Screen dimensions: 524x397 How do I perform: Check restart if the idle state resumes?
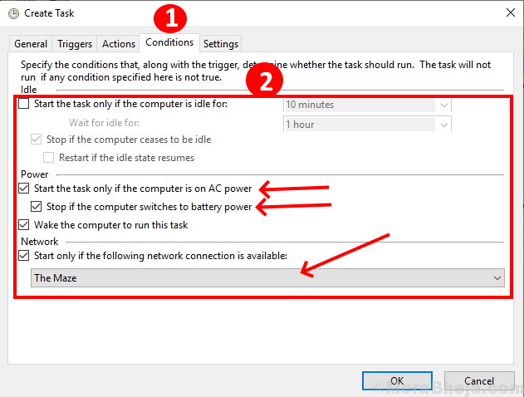[49, 158]
